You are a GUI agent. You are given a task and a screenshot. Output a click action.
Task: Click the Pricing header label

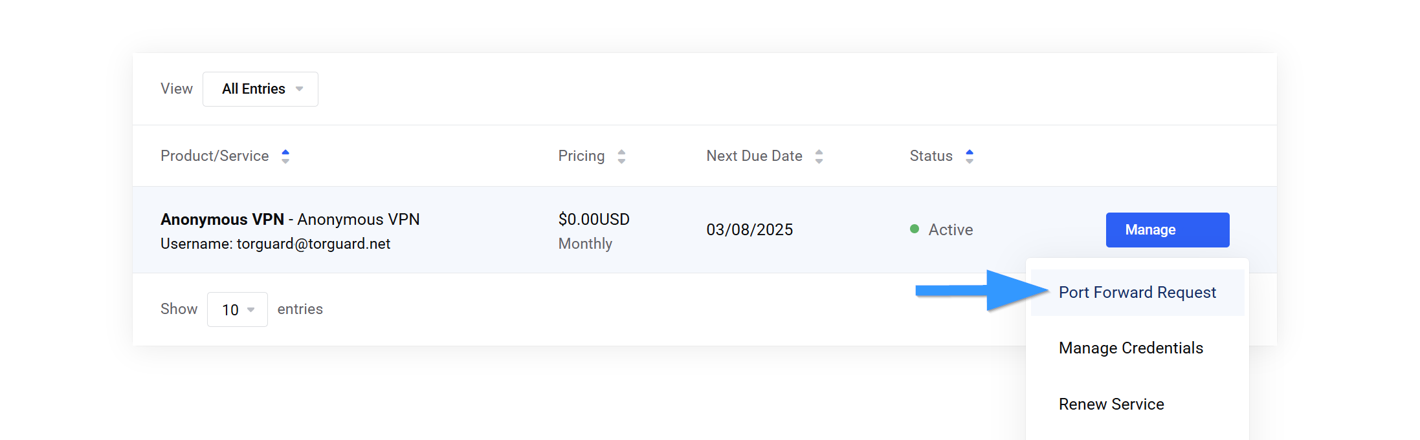point(581,156)
